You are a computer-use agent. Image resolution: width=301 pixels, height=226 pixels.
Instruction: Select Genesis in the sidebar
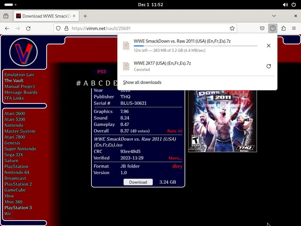12,143
